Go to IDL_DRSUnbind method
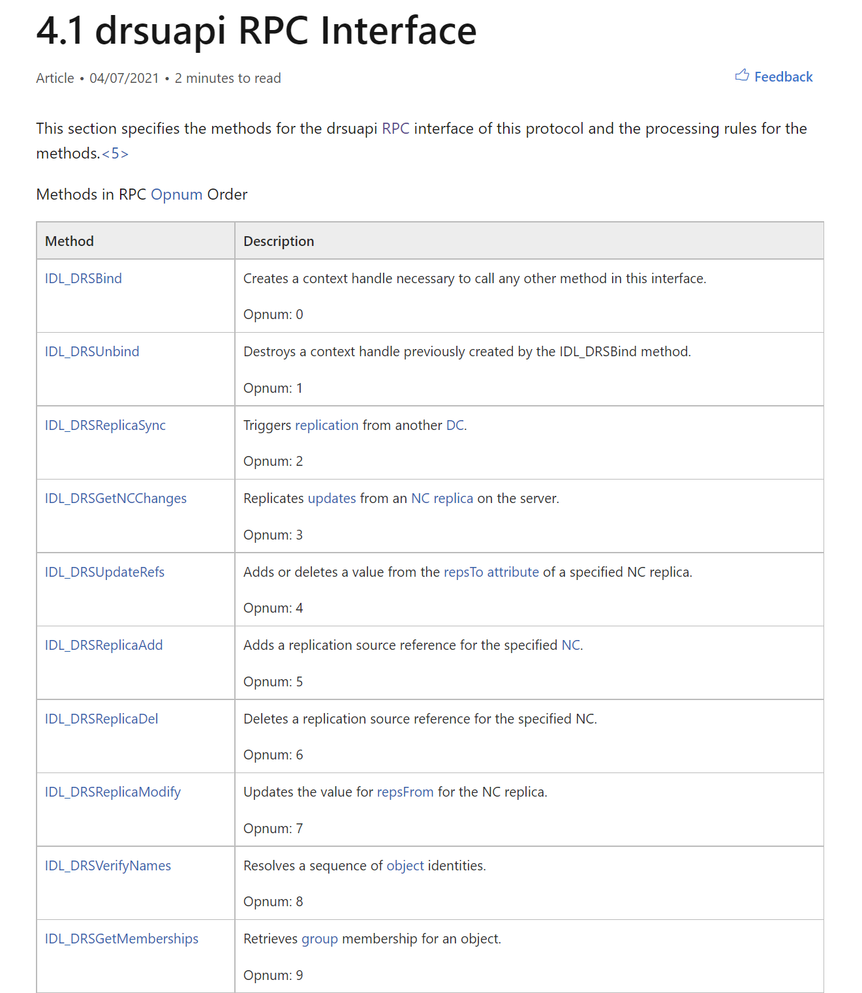 [92, 352]
